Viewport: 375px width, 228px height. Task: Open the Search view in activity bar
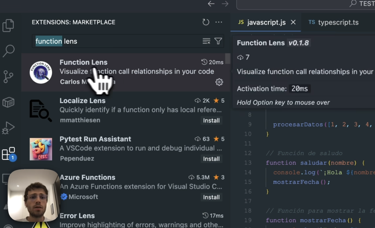point(8,51)
